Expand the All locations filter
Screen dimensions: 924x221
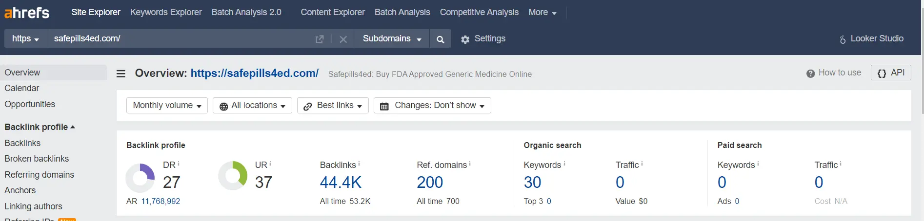tap(252, 105)
